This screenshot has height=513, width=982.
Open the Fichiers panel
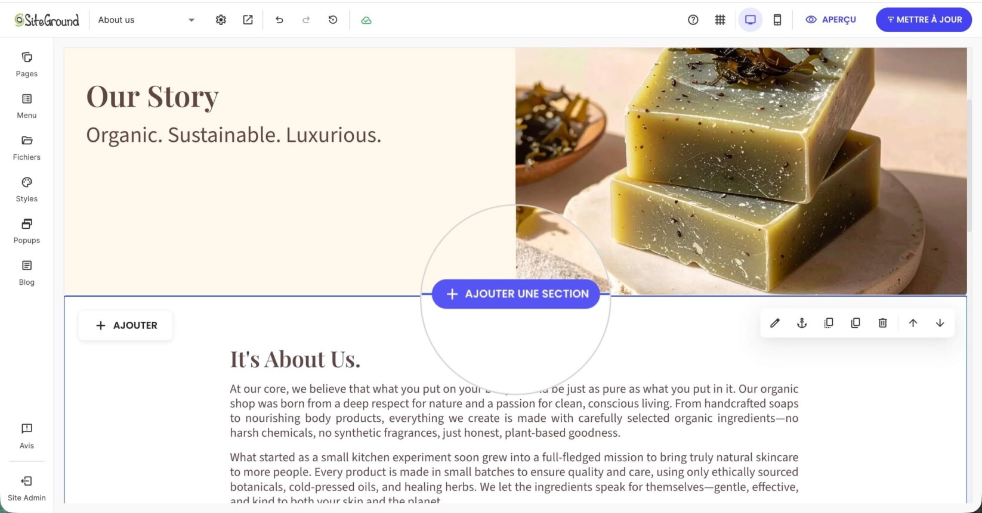27,148
